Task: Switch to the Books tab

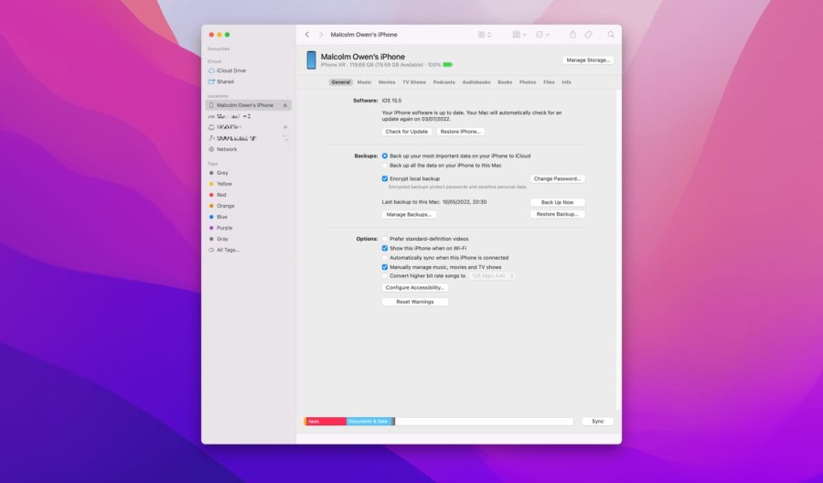Action: tap(505, 82)
